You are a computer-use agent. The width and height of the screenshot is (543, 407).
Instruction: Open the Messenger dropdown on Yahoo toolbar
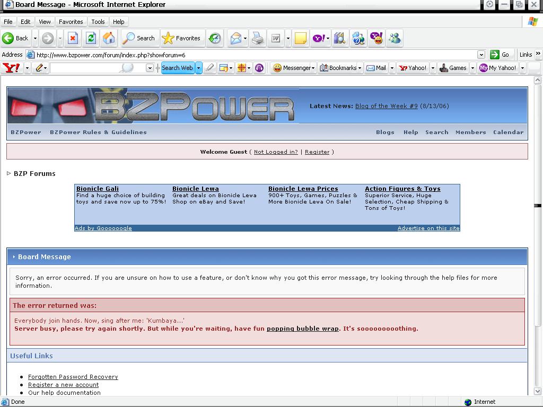(313, 68)
